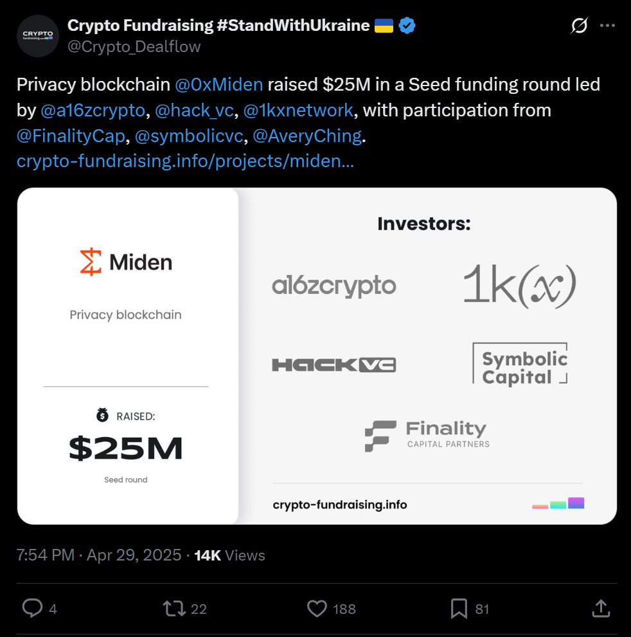Click the blue verified checkmark badge
This screenshot has width=631, height=637.
coord(407,26)
